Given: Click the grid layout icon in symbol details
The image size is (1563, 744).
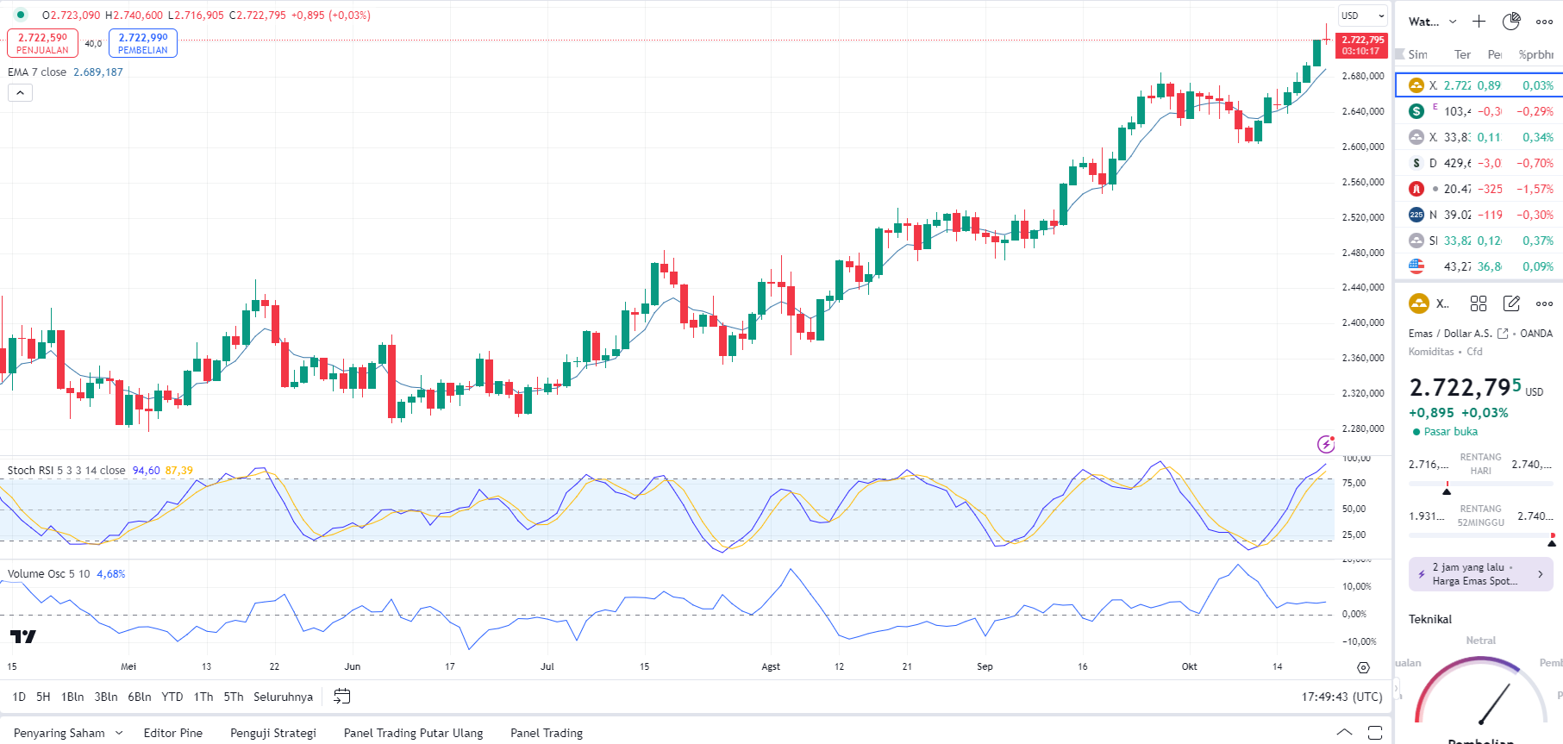Looking at the screenshot, I should 1479,303.
